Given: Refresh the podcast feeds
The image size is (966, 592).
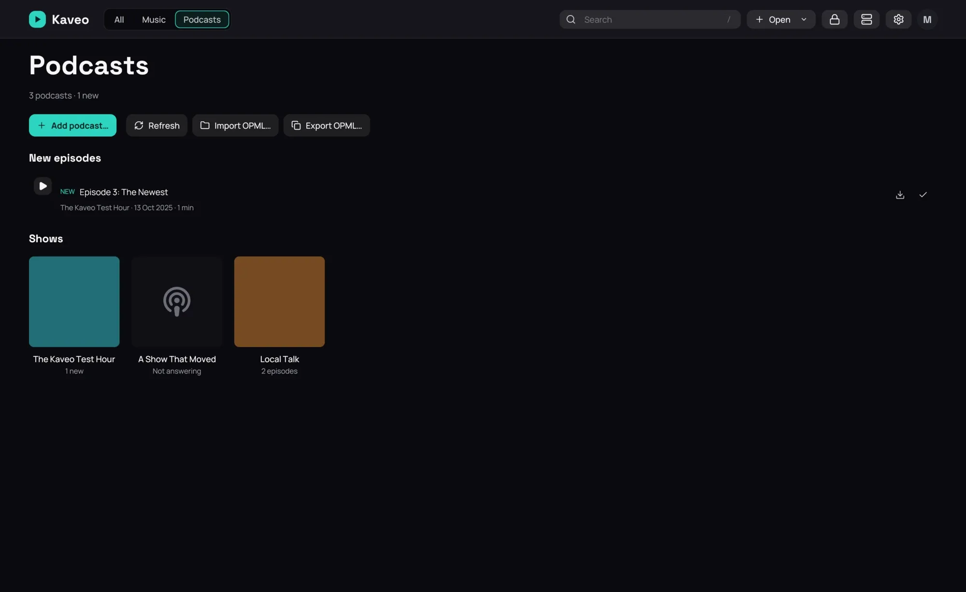Looking at the screenshot, I should [x=156, y=125].
